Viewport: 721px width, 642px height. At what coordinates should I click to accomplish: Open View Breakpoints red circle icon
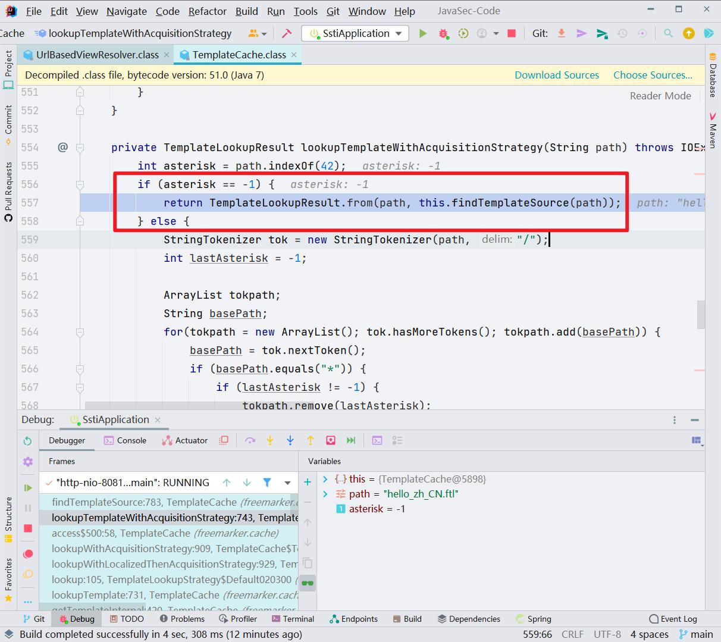28,553
